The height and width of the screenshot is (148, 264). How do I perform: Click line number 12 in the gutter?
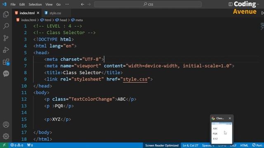pos(24,99)
